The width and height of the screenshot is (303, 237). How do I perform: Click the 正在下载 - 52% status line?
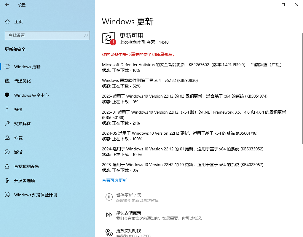pyautogui.click(x=121, y=86)
